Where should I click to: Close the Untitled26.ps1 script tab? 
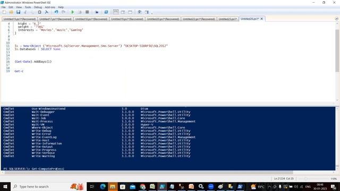click(262, 19)
